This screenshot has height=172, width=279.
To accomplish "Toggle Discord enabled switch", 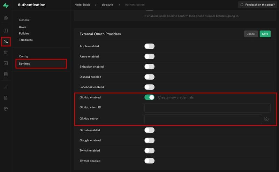I will point(150,77).
